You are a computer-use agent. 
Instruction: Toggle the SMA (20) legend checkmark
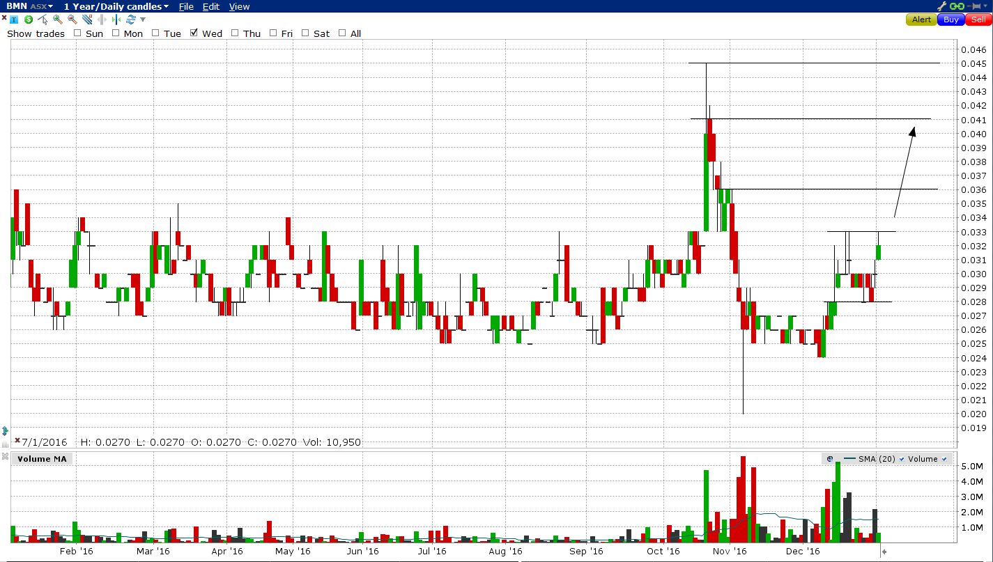(x=902, y=459)
